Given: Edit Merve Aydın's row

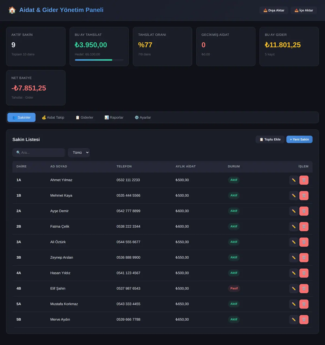Looking at the screenshot, I should point(294,320).
